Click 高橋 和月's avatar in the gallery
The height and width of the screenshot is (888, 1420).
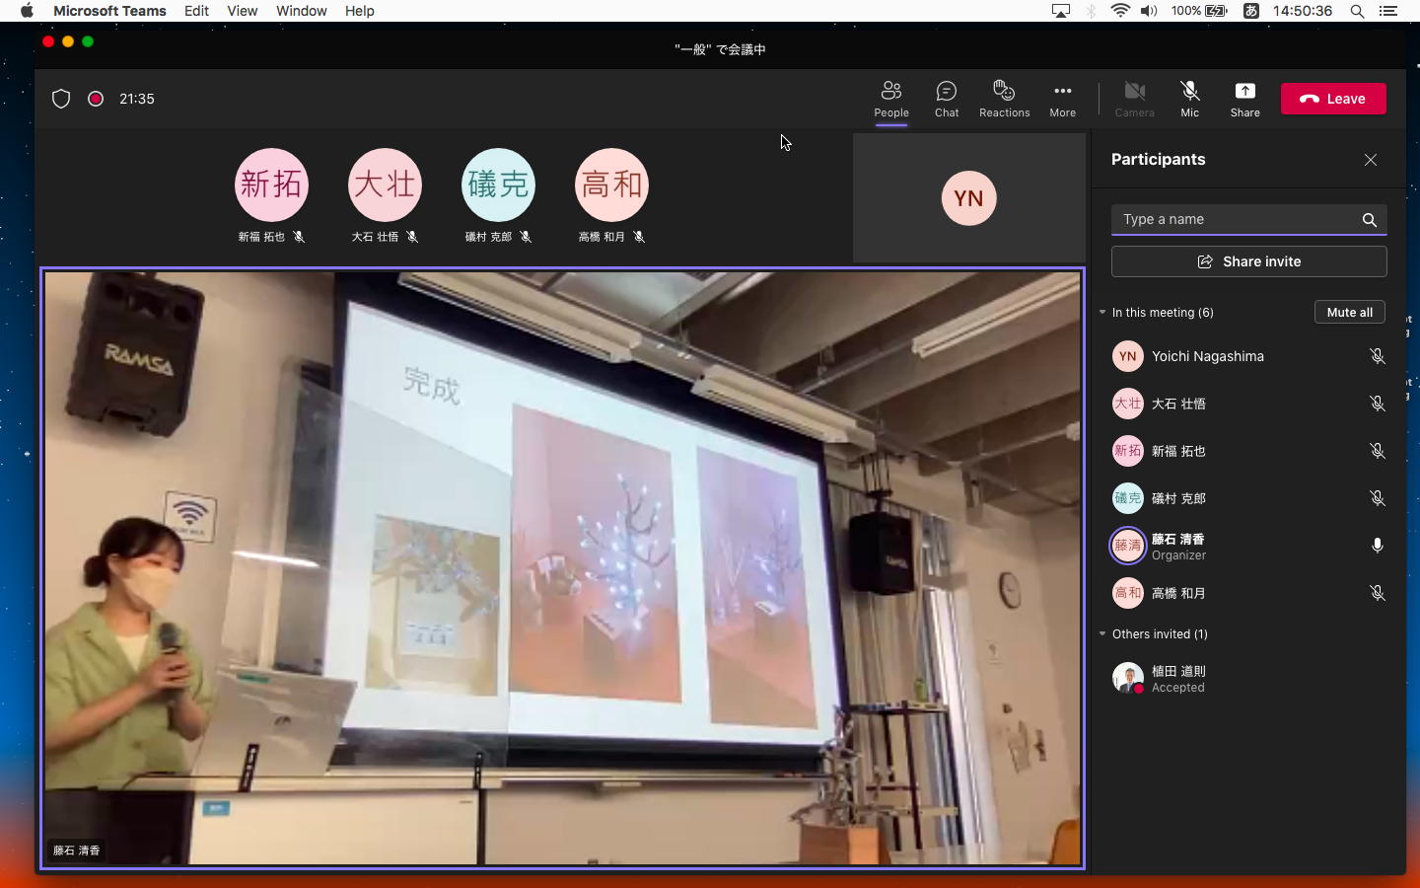[611, 185]
